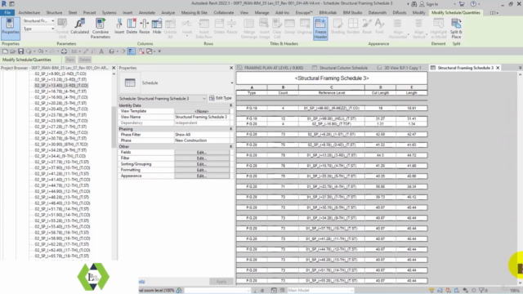Click the View Template None button
Screen dimensions: 523x294
(x=202, y=111)
